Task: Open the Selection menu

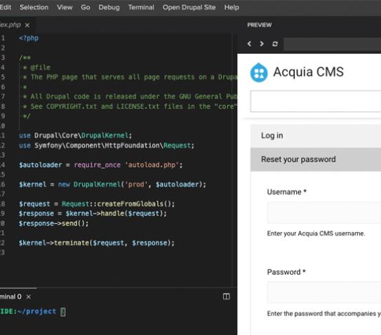Action: click(34, 7)
